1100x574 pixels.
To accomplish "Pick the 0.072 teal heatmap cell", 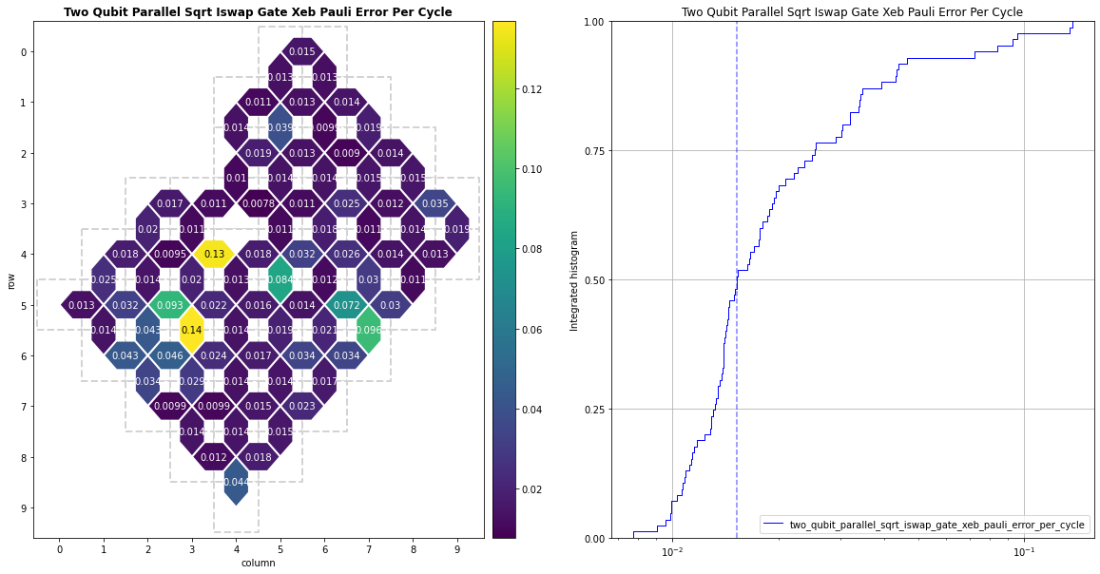I will pos(347,305).
